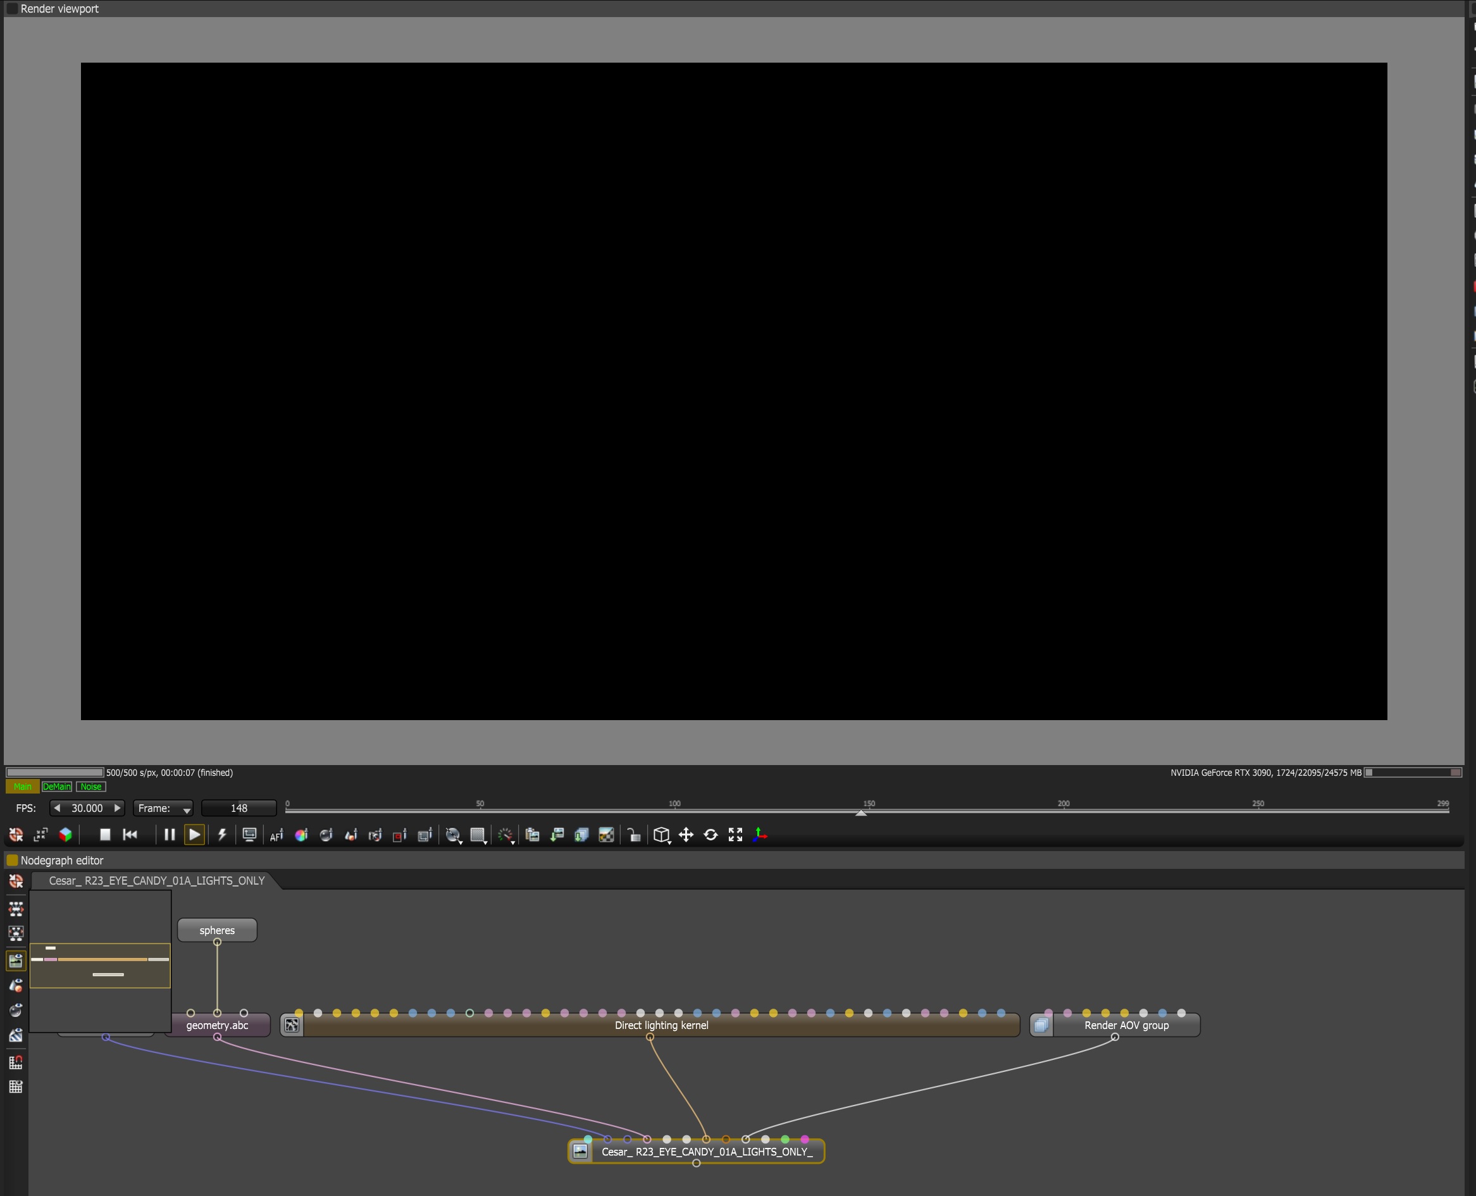
Task: Switch to the DeMain render pass tab
Action: 56,787
